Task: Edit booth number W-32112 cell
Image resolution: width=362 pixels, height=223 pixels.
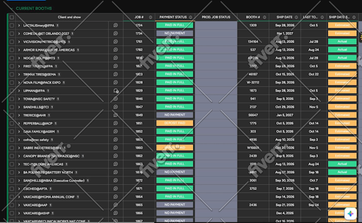Action: click(253, 82)
